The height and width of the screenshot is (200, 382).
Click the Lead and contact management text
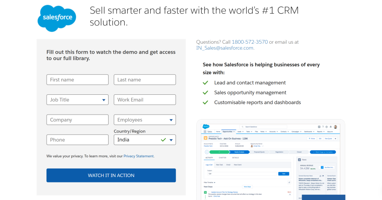[x=250, y=83]
